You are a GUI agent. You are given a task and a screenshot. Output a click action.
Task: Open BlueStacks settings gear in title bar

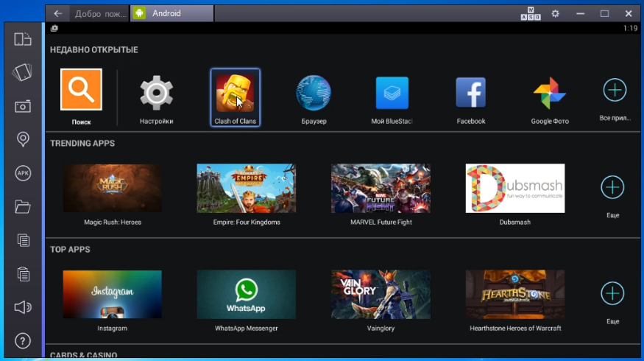[555, 13]
